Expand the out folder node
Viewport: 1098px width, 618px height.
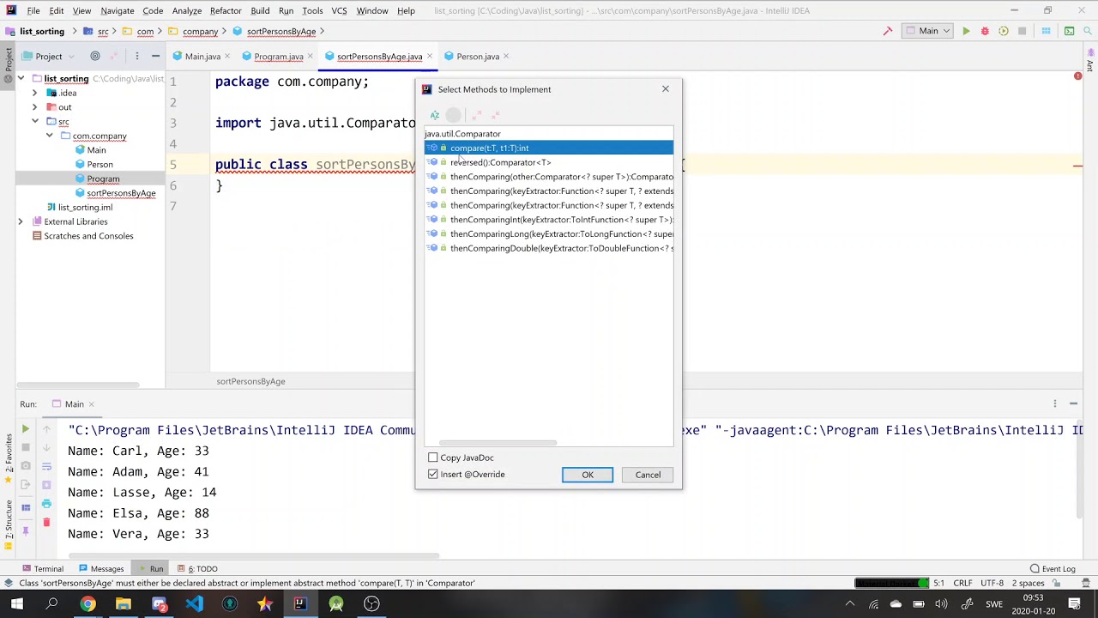coord(34,107)
